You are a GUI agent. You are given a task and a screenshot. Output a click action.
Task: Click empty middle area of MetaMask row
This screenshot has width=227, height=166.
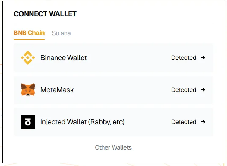[121, 90]
